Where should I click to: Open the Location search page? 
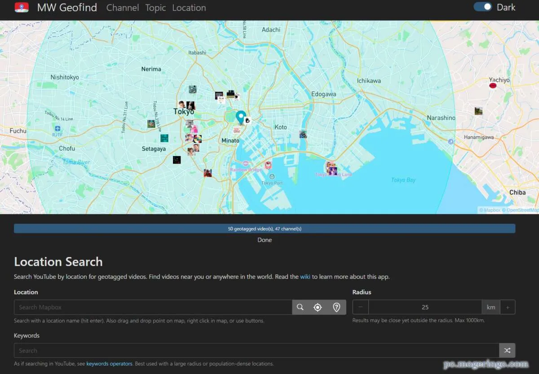click(189, 8)
